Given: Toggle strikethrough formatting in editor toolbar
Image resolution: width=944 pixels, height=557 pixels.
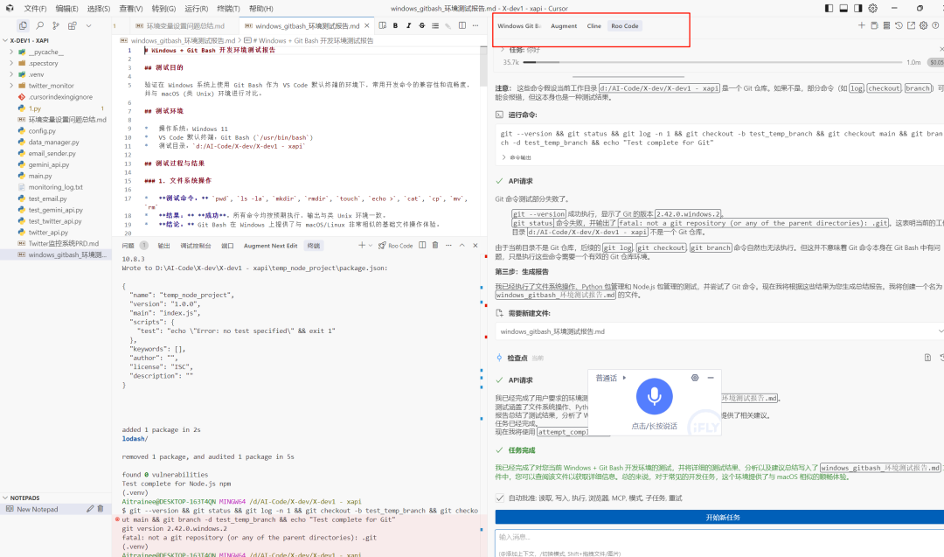Looking at the screenshot, I should coord(422,26).
